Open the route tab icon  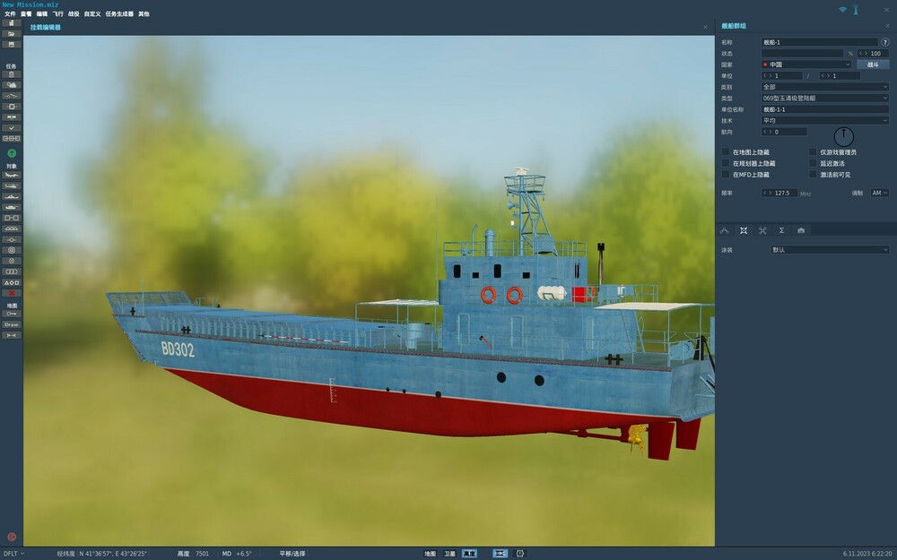coord(724,230)
